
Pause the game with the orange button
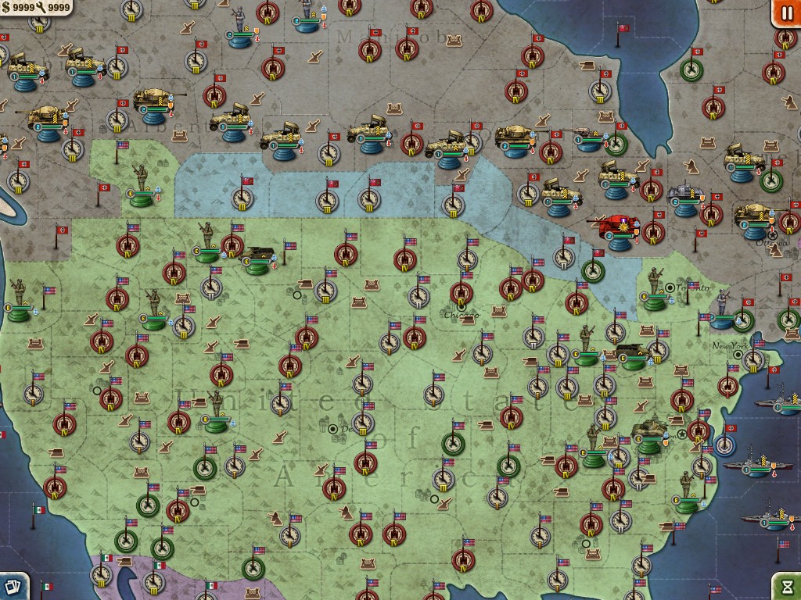coord(787,12)
